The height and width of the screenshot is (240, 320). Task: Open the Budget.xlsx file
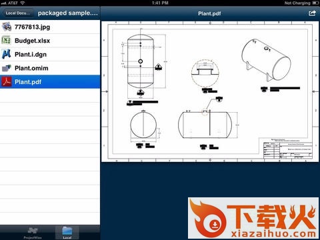50,41
